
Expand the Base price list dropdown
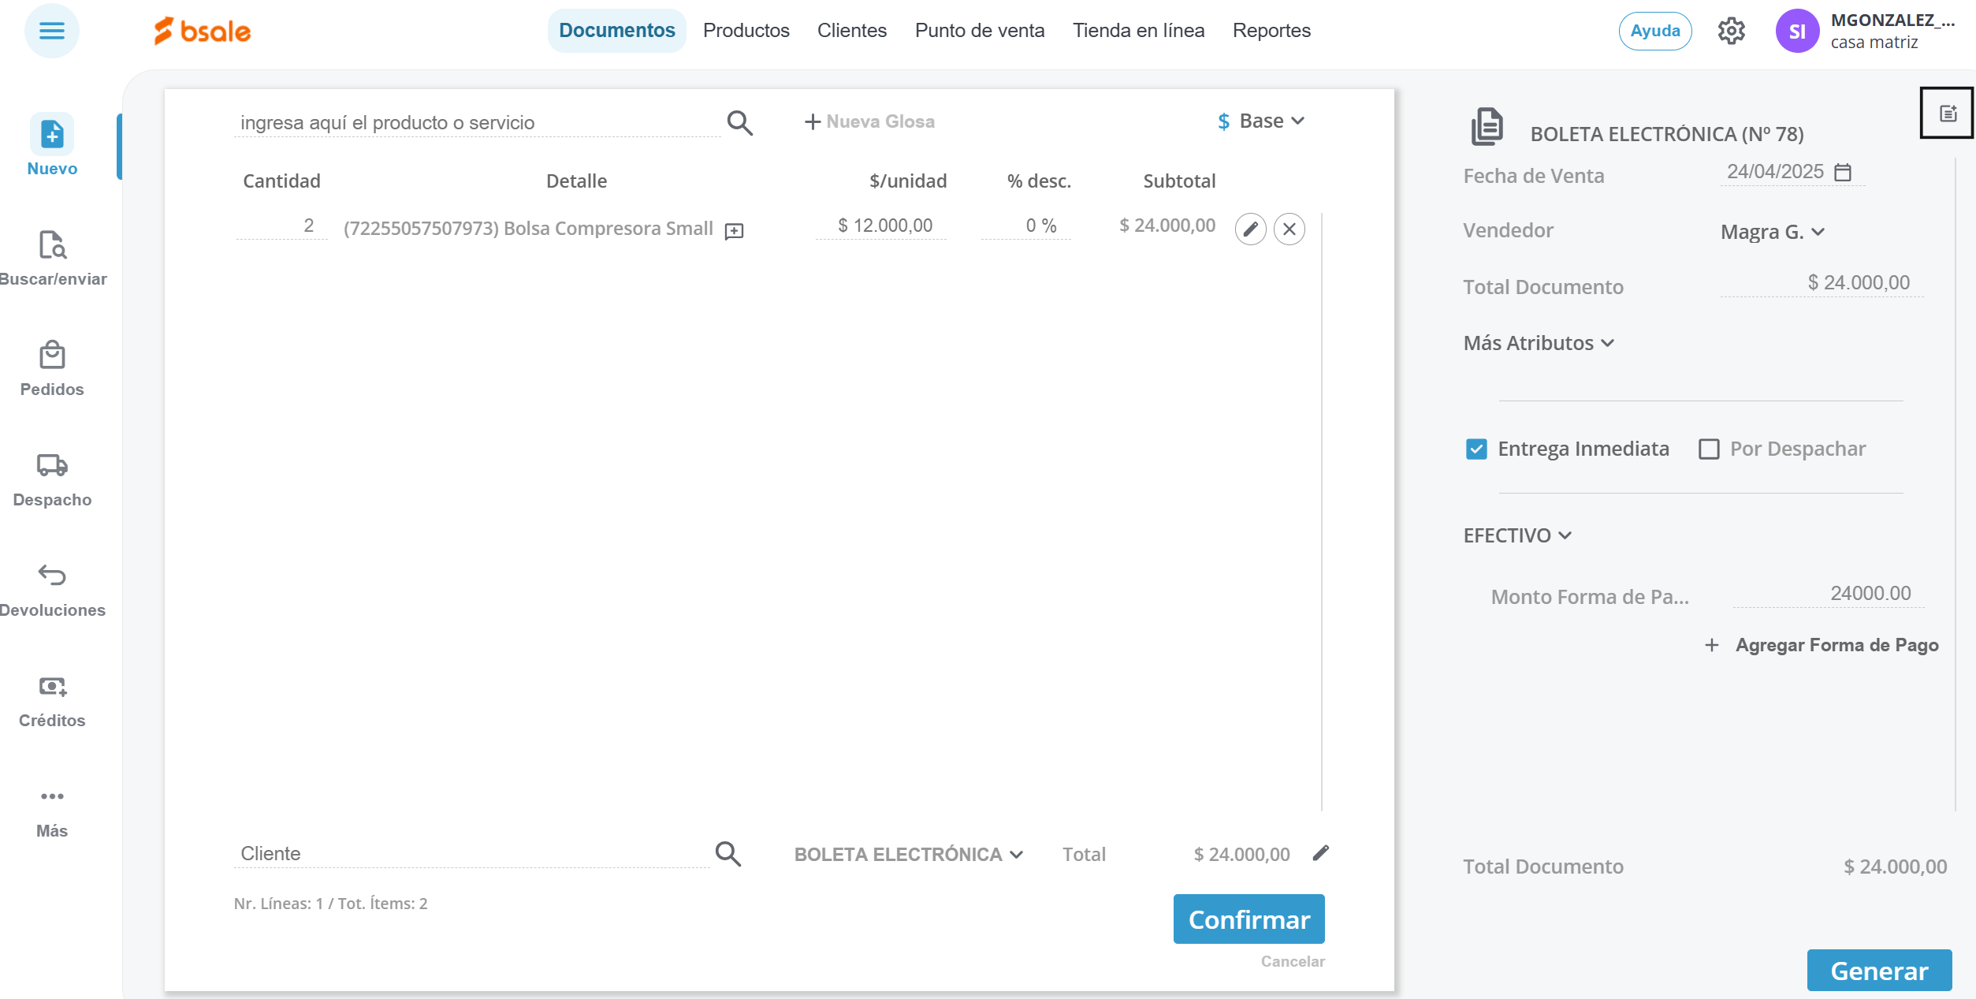click(1261, 121)
